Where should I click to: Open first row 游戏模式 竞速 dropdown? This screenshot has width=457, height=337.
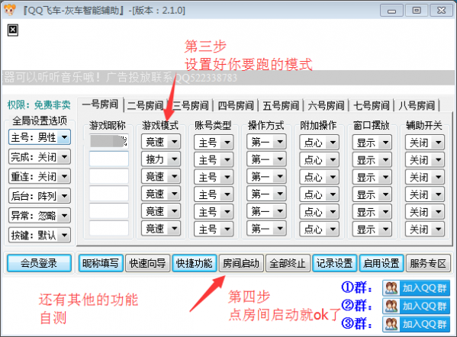161,142
